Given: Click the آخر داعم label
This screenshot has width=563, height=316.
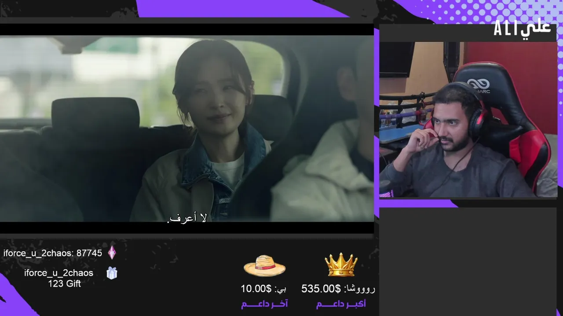Looking at the screenshot, I should [264, 304].
